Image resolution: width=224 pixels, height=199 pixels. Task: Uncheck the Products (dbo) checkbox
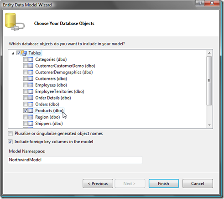(x=26, y=110)
